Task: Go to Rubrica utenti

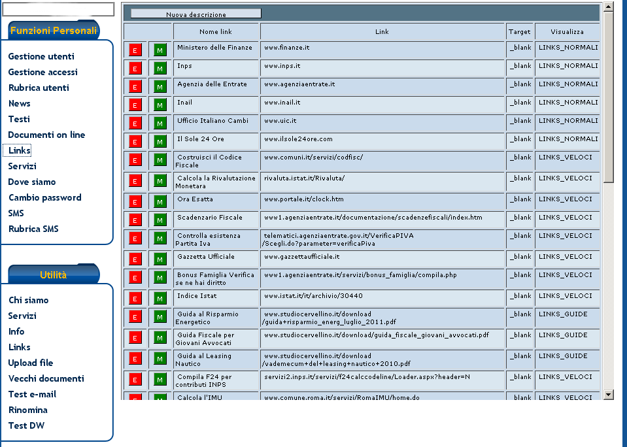Action: (39, 88)
